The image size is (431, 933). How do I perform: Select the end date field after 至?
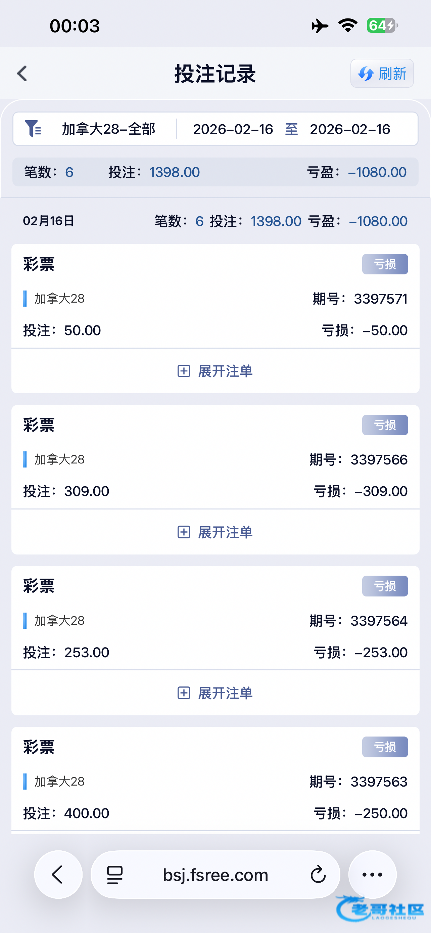tap(349, 129)
